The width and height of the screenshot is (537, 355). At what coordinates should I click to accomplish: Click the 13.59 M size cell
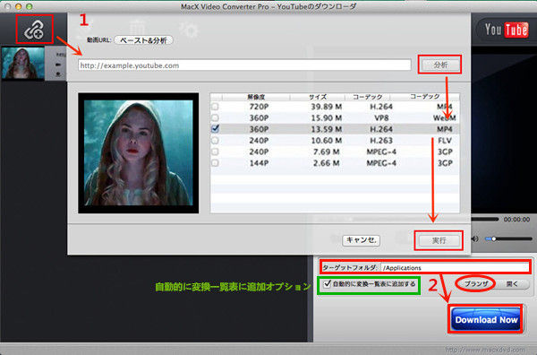[x=327, y=129]
